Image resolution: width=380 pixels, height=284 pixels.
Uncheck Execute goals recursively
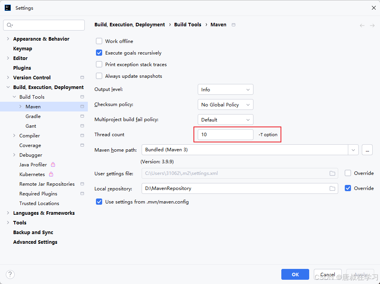pos(99,53)
